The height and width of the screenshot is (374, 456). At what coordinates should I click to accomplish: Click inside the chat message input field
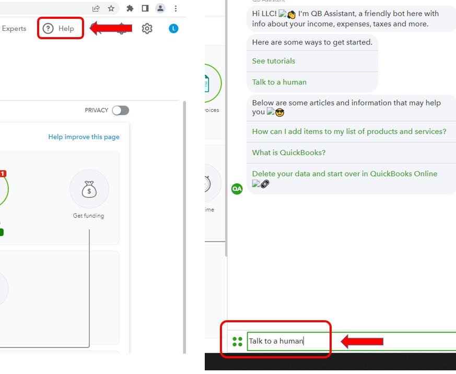[x=288, y=341]
